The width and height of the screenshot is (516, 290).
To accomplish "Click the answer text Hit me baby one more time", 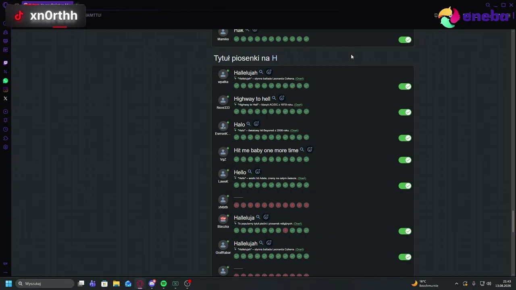I will [266, 150].
